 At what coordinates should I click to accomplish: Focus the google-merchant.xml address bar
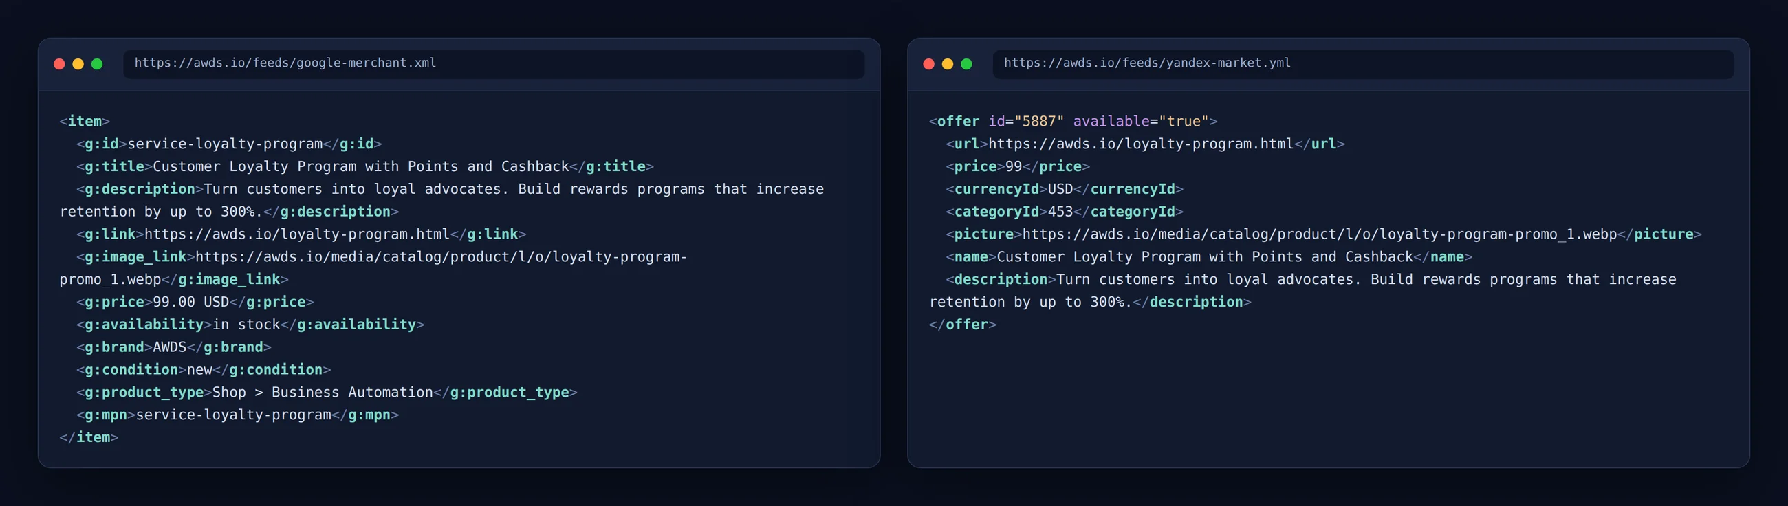494,64
